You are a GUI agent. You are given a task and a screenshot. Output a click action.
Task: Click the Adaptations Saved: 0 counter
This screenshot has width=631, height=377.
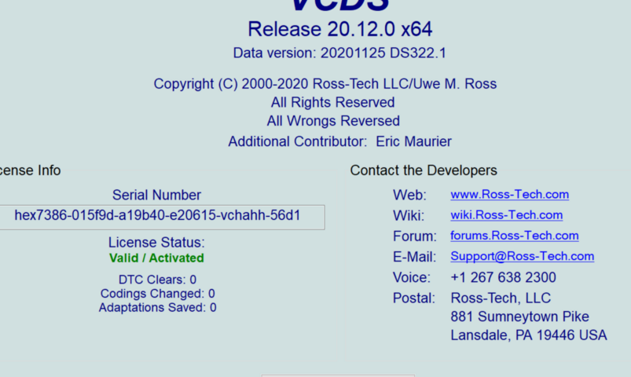pos(157,307)
